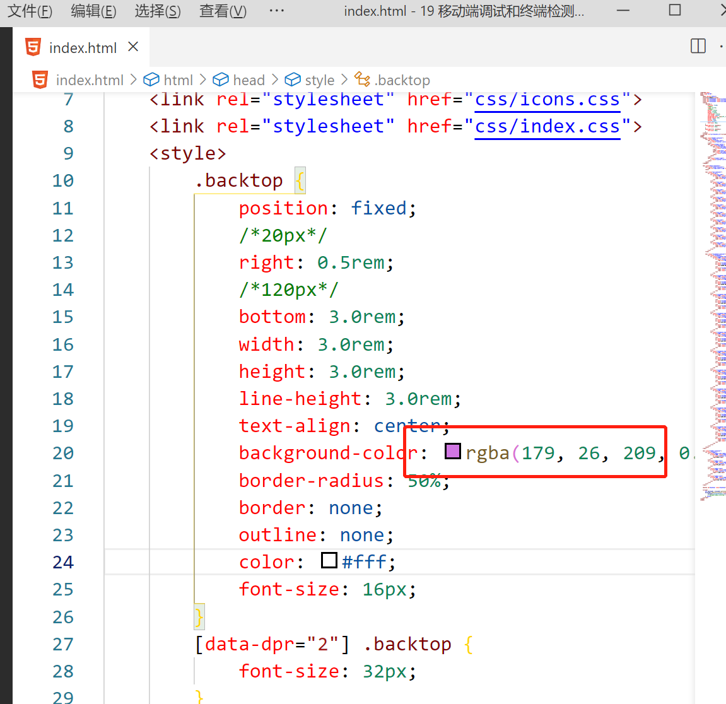Click the [data-dpr="2"] .backtop selector
The image size is (726, 704).
(x=323, y=644)
